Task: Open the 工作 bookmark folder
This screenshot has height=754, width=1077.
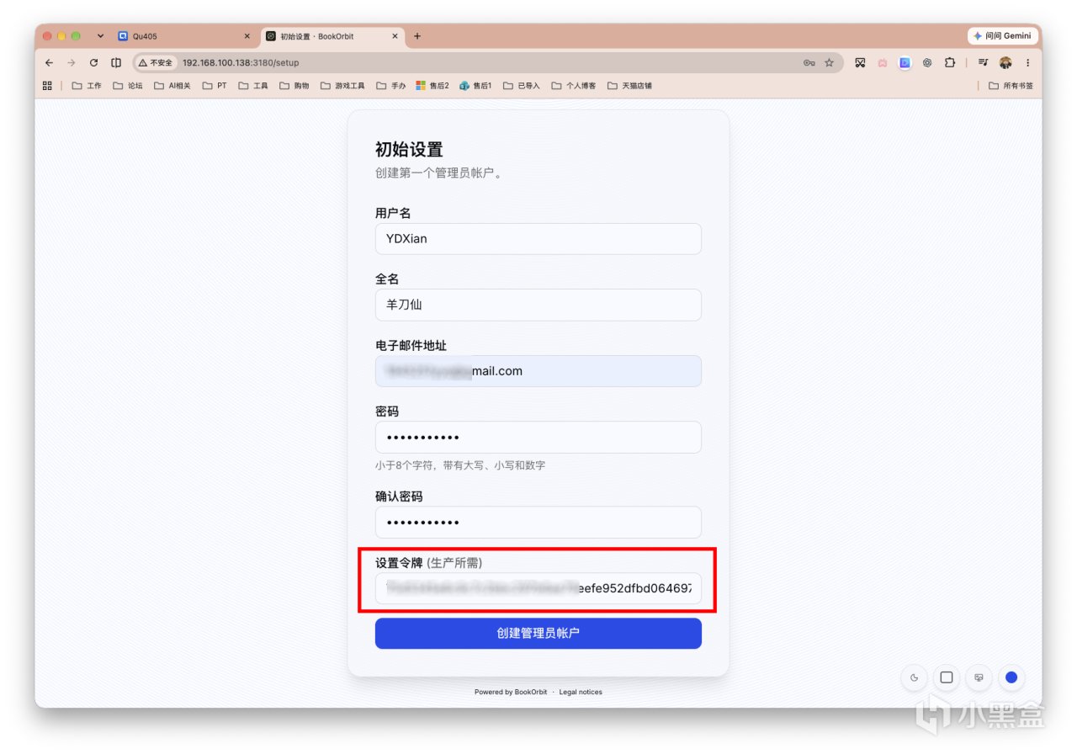Action: click(x=87, y=85)
